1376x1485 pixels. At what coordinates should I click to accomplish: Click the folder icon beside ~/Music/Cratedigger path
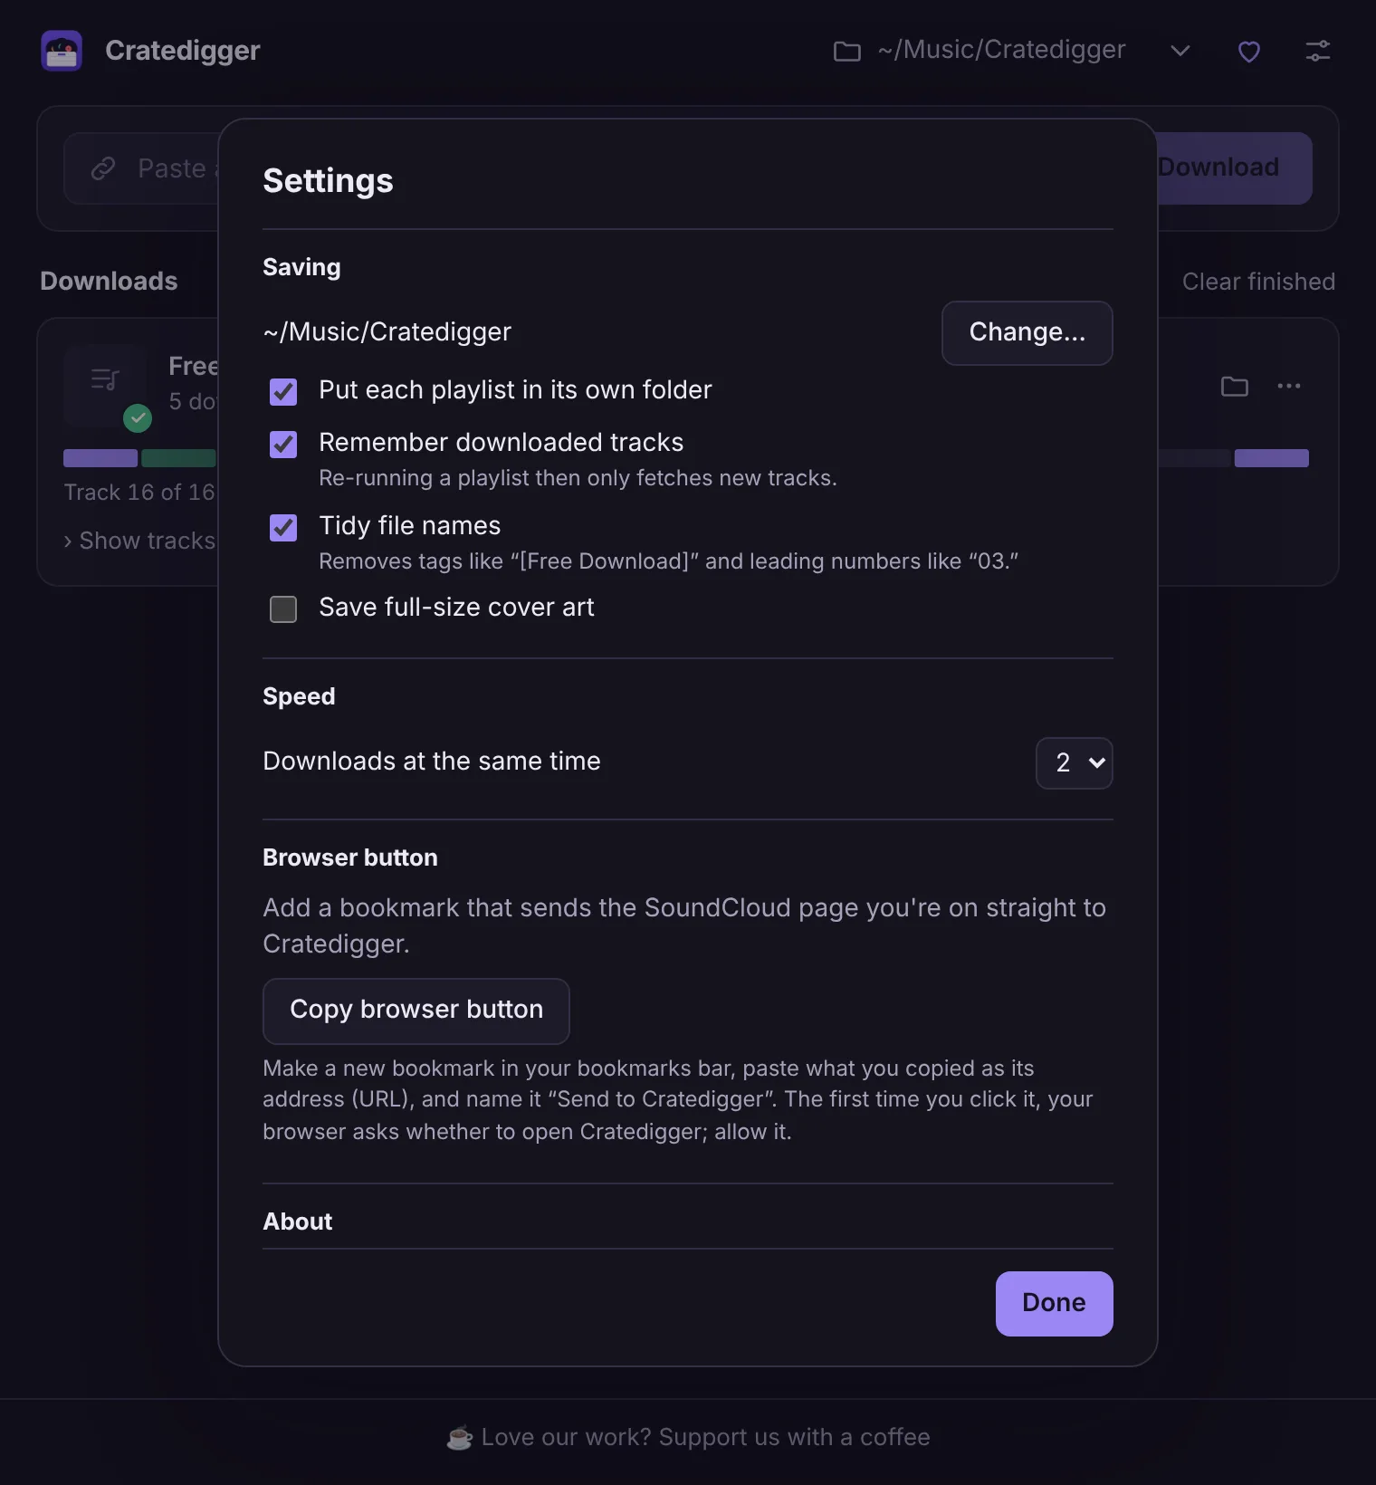846,51
